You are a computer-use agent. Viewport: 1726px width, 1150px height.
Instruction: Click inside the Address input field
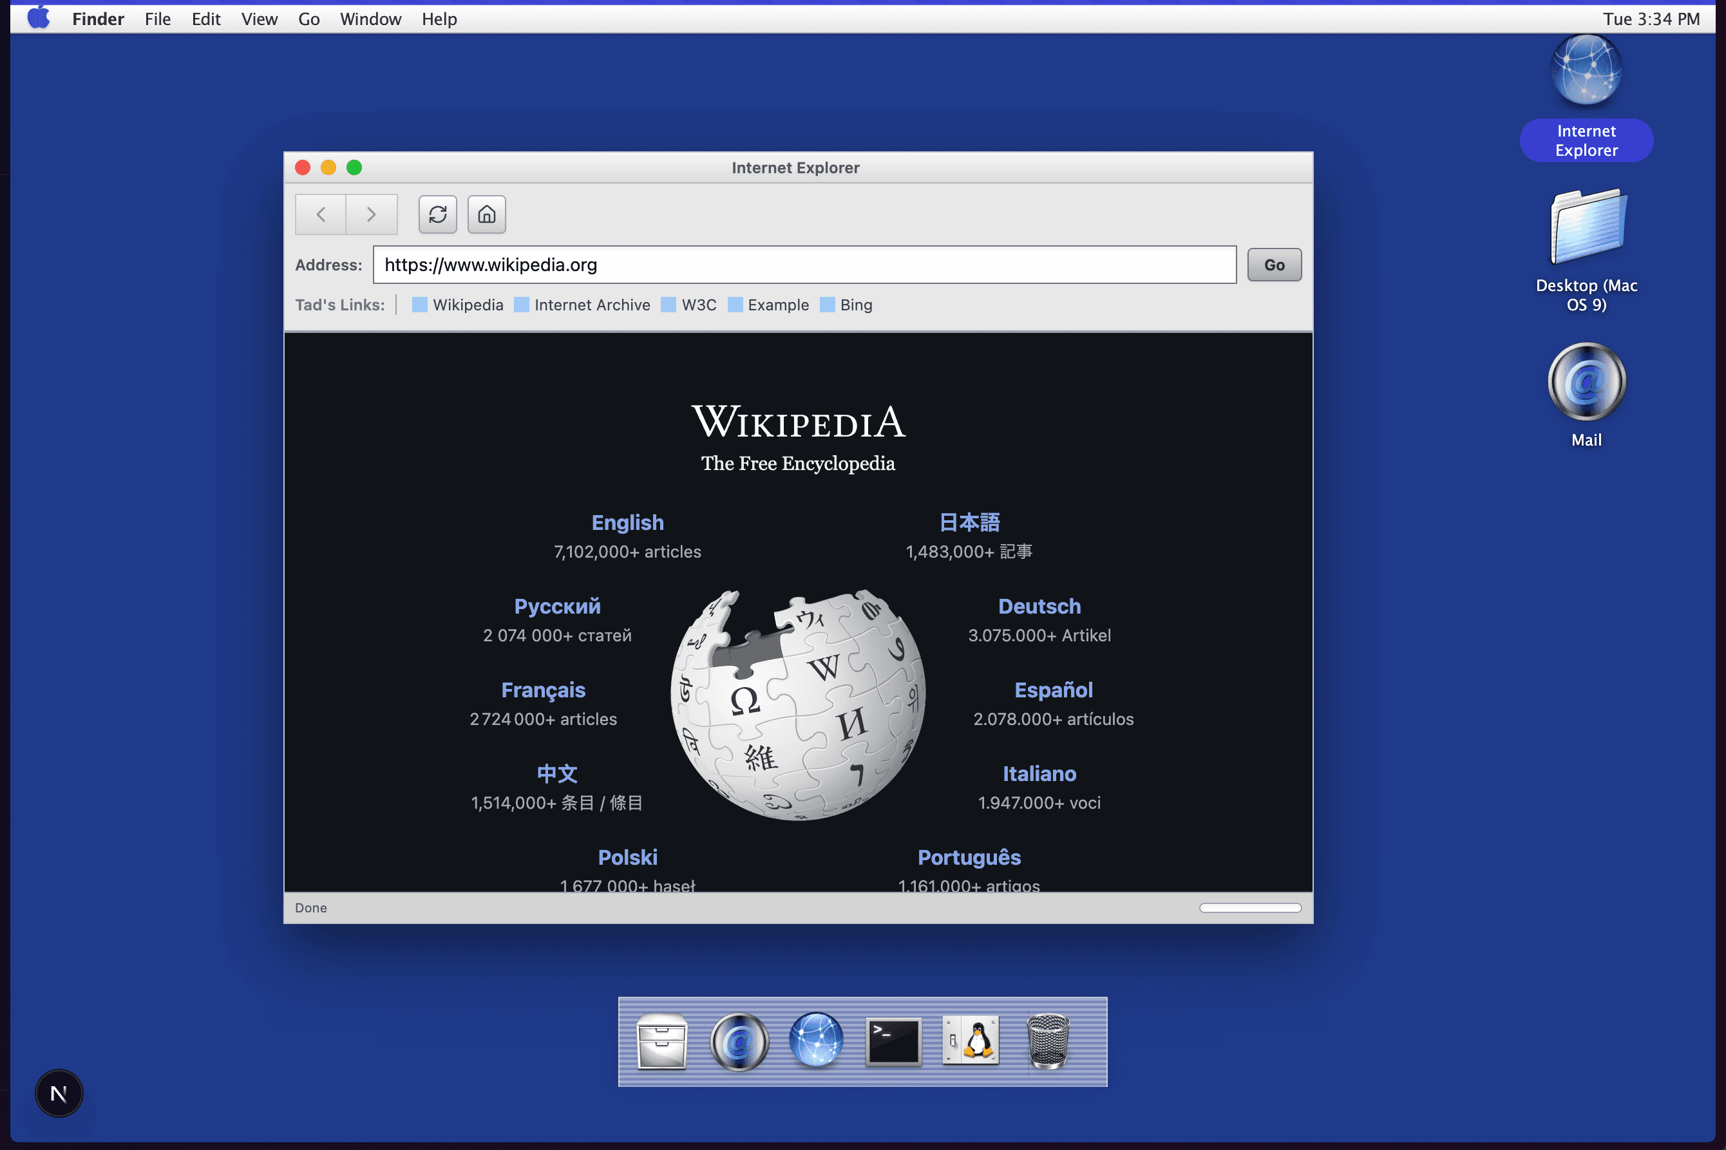803,265
